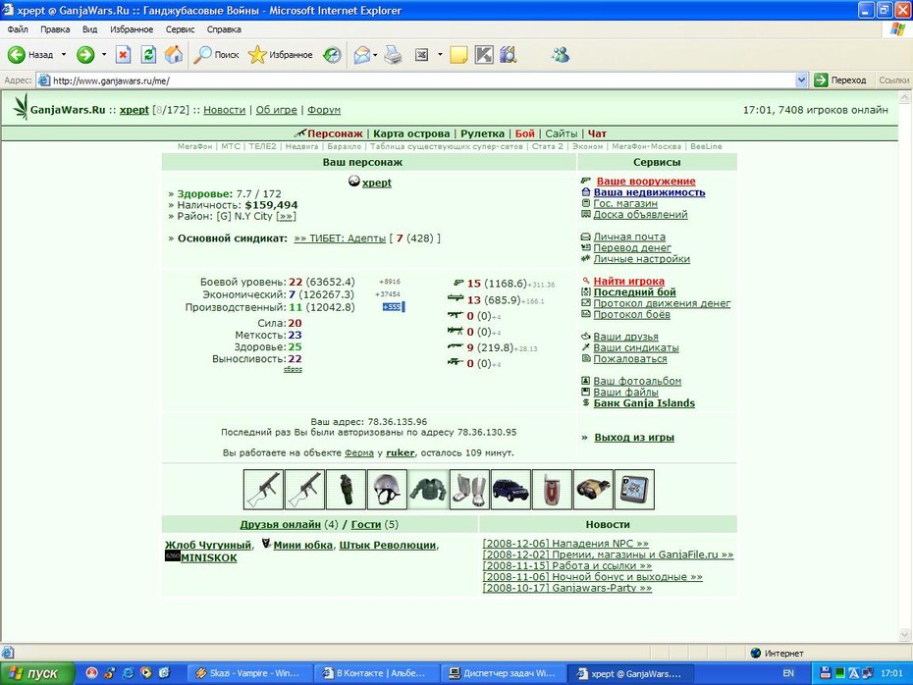Switch to Skazi - Vampire Winamp taskbar item
This screenshot has width=913, height=685.
coord(249,673)
